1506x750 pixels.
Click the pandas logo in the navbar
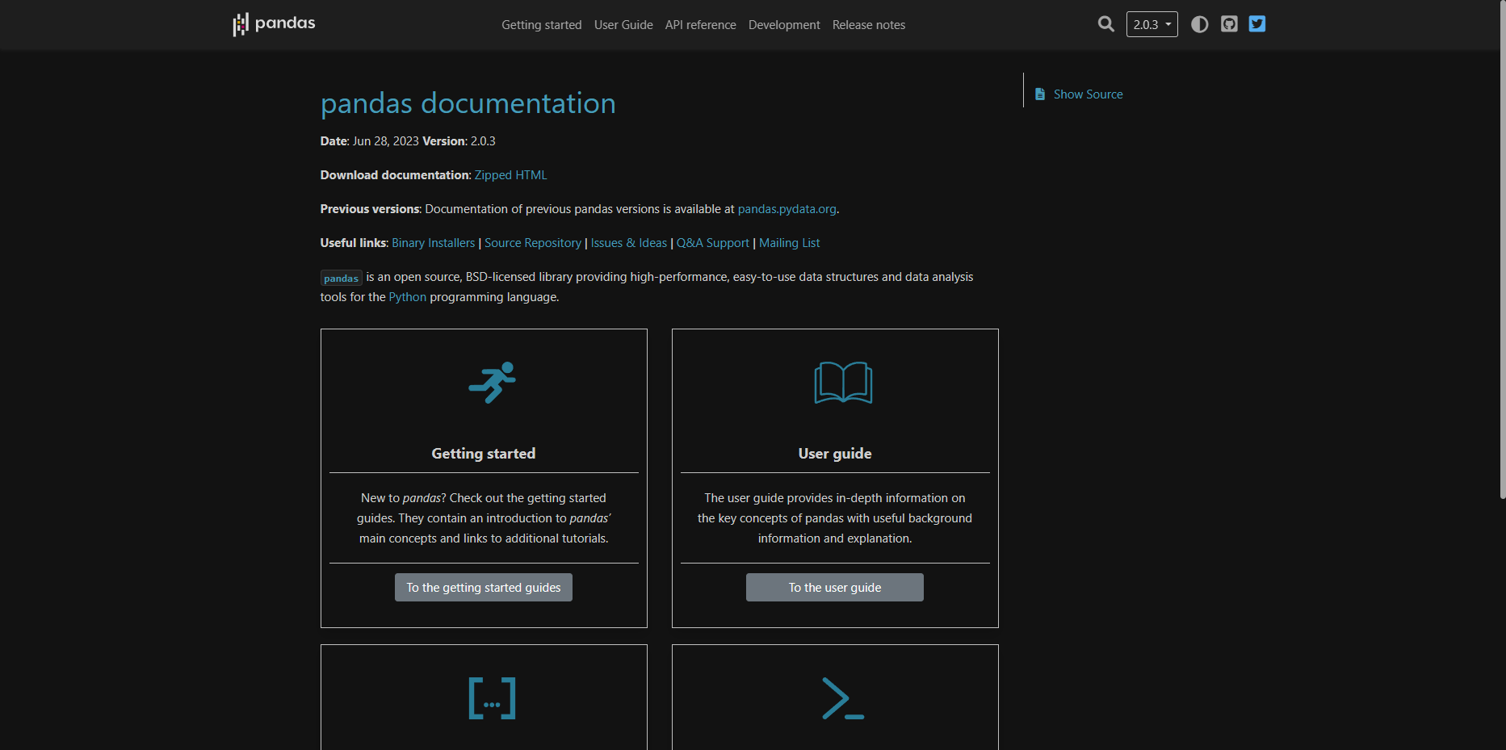pyautogui.click(x=274, y=24)
